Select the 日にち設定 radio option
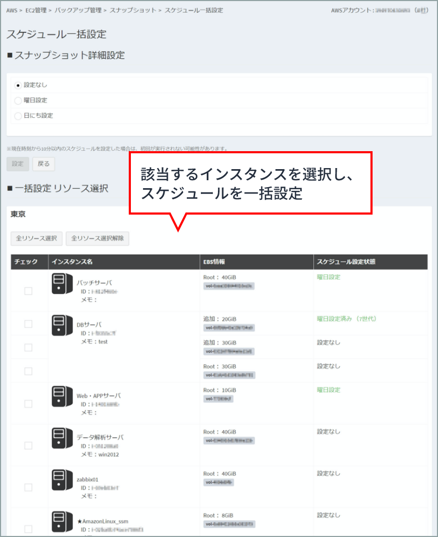 click(18, 116)
